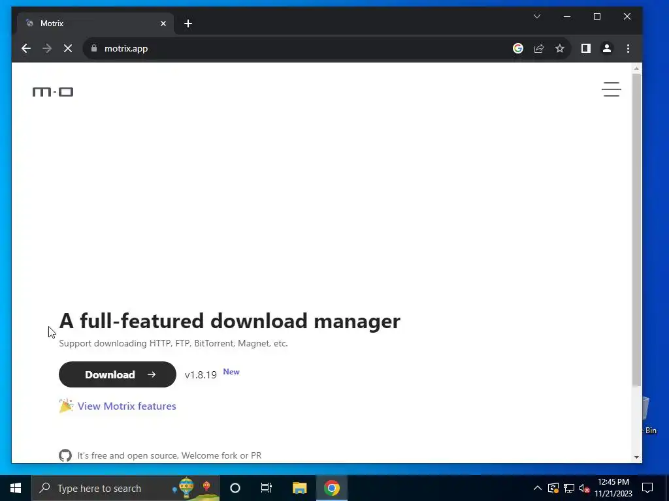This screenshot has height=501, width=669.
Task: Click the Google icon in address bar
Action: [x=518, y=48]
